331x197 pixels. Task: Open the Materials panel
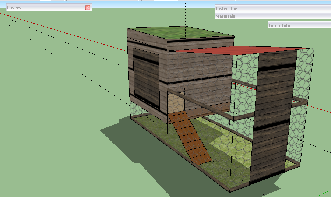coord(272,16)
